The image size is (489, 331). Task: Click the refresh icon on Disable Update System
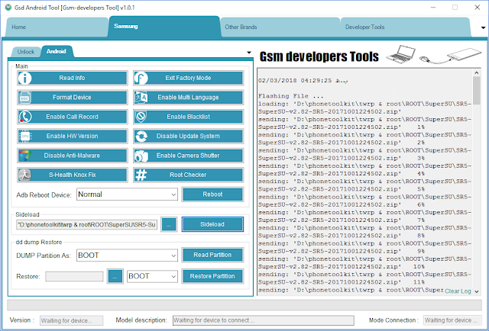coord(141,136)
